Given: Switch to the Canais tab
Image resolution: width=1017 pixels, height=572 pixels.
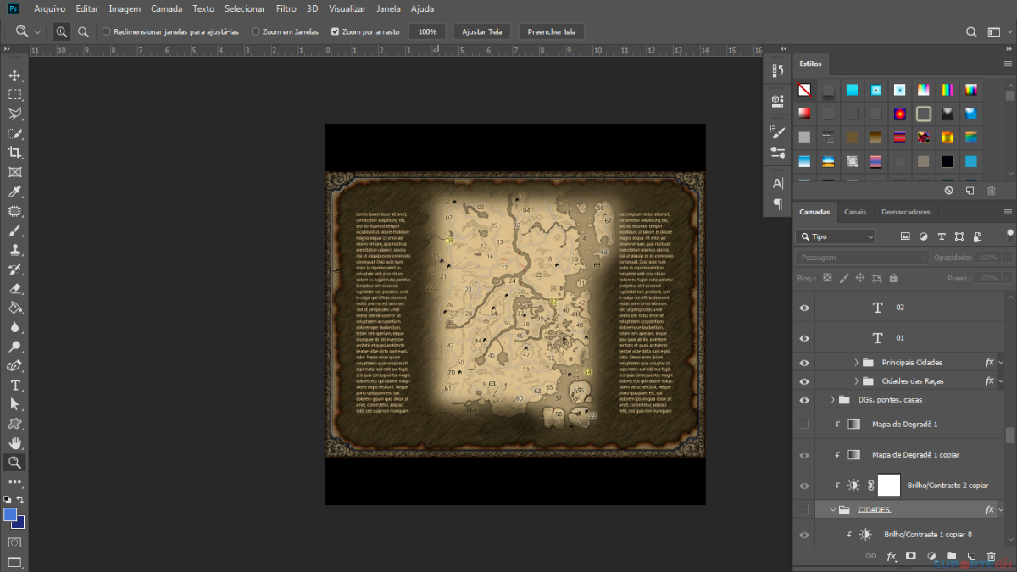Looking at the screenshot, I should (x=855, y=212).
